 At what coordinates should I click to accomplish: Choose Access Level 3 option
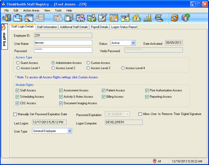point(88,68)
